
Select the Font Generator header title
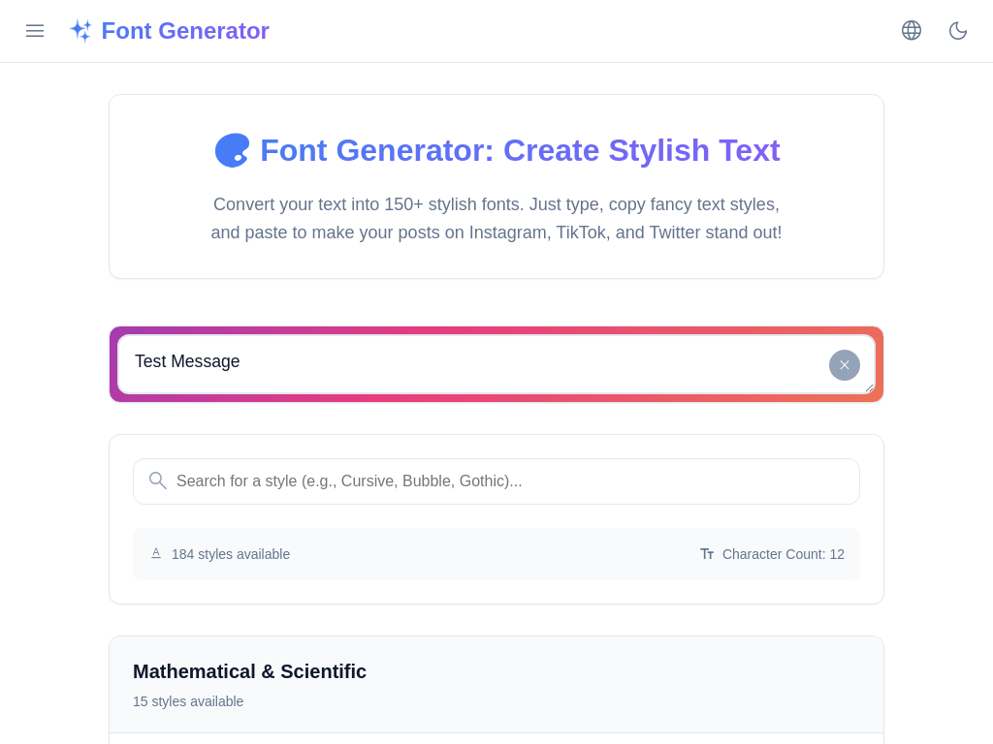185,31
